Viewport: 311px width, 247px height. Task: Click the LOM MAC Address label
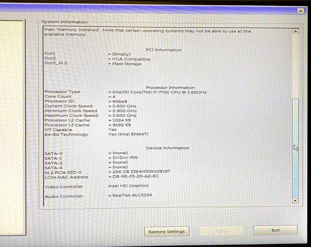coord(67,177)
